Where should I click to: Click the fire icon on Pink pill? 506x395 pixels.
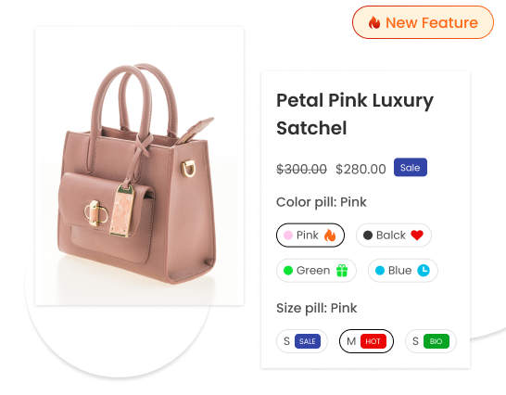tap(330, 236)
